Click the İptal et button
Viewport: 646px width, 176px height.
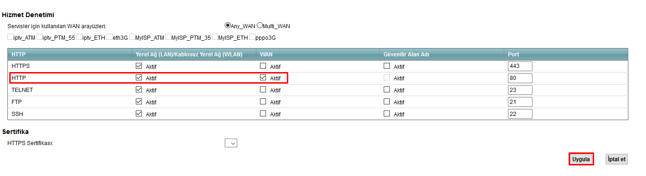(x=617, y=159)
